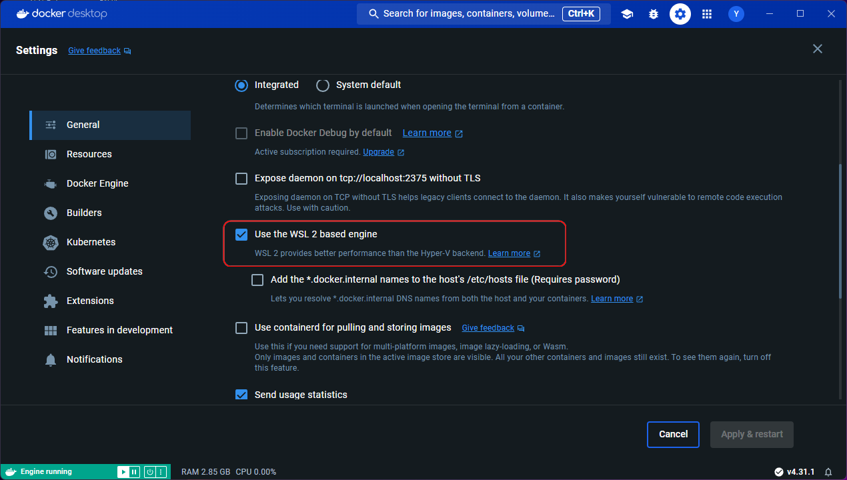Select the Integrated terminal radio button
The width and height of the screenshot is (847, 480).
click(x=241, y=85)
